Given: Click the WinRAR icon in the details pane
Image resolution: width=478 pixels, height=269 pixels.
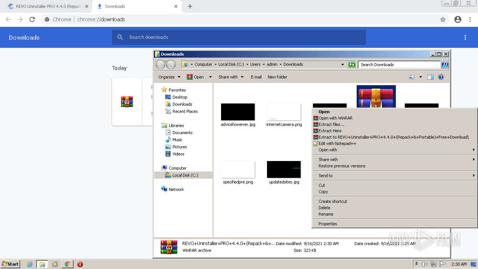Looking at the screenshot, I should [x=169, y=247].
